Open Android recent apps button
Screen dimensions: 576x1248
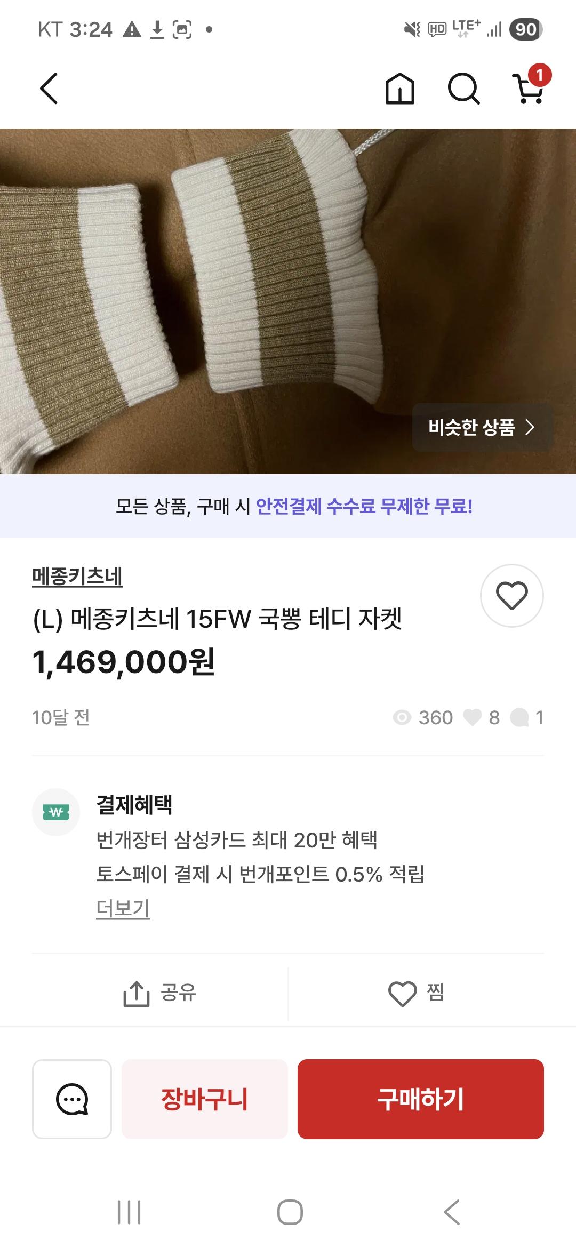[129, 1212]
